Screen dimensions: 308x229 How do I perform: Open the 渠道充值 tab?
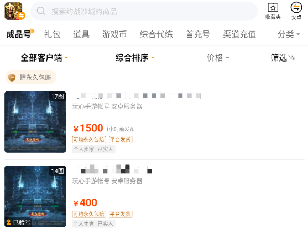pyautogui.click(x=239, y=34)
